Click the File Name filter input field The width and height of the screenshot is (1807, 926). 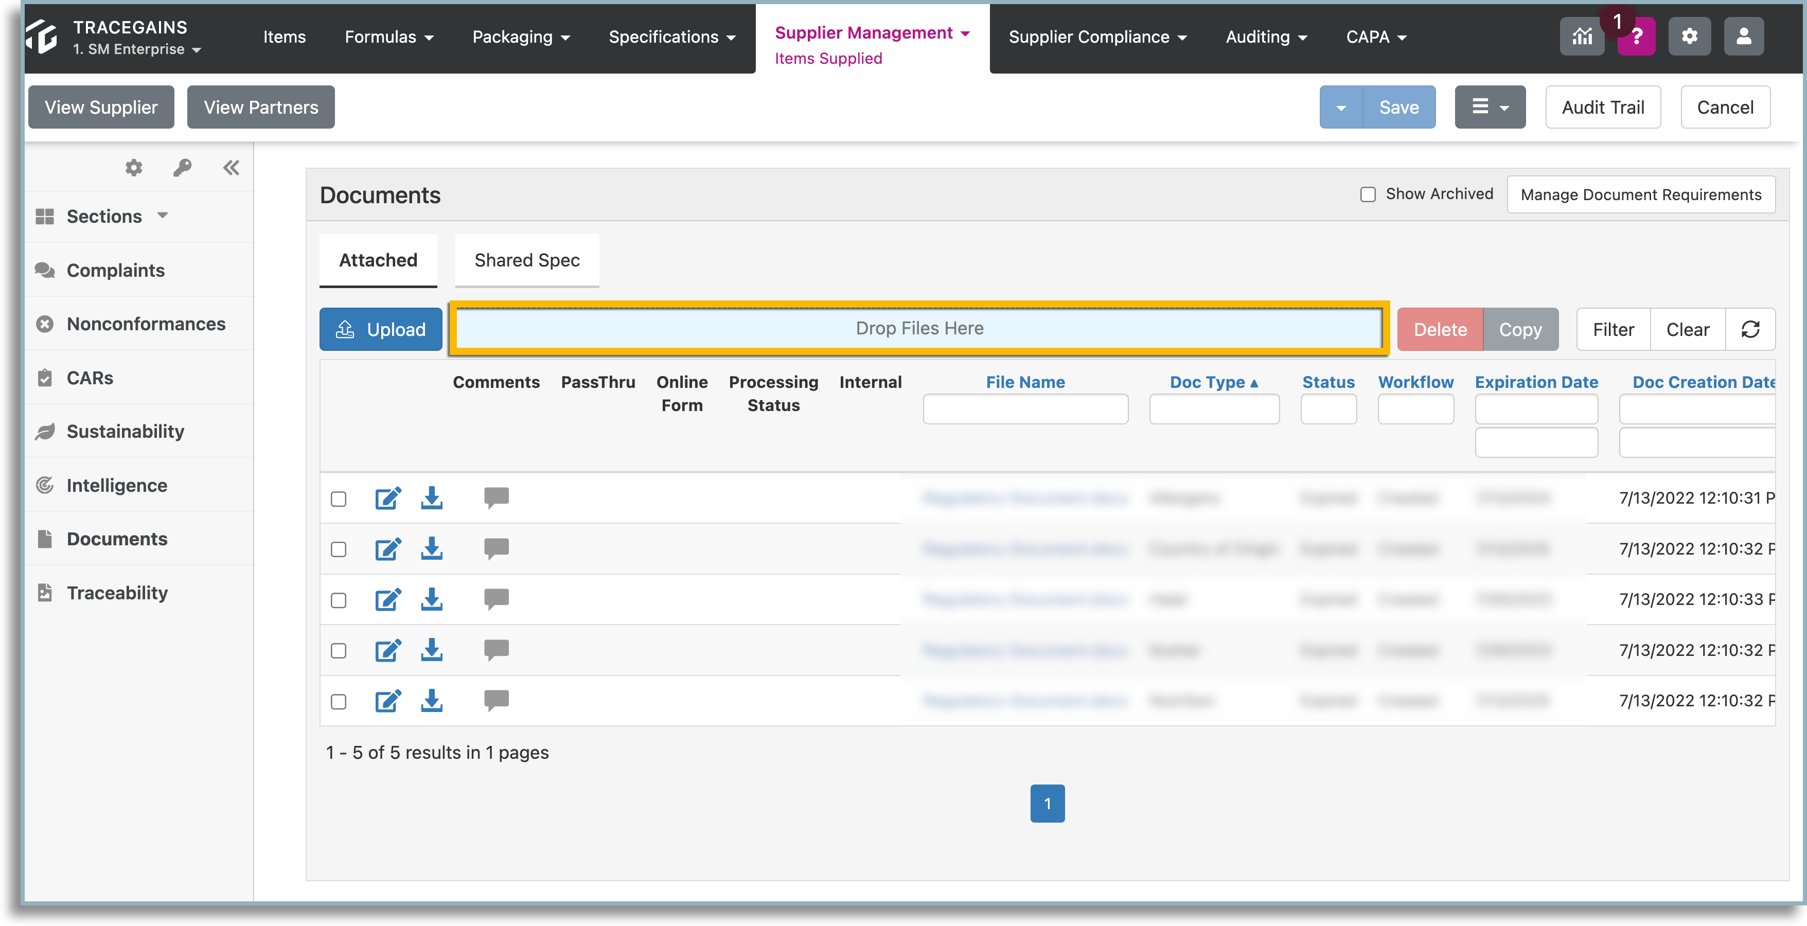coord(1025,409)
